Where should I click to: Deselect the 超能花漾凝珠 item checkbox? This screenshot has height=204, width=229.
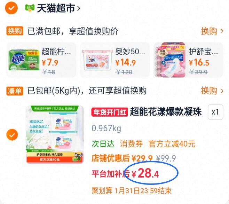coord(12,134)
